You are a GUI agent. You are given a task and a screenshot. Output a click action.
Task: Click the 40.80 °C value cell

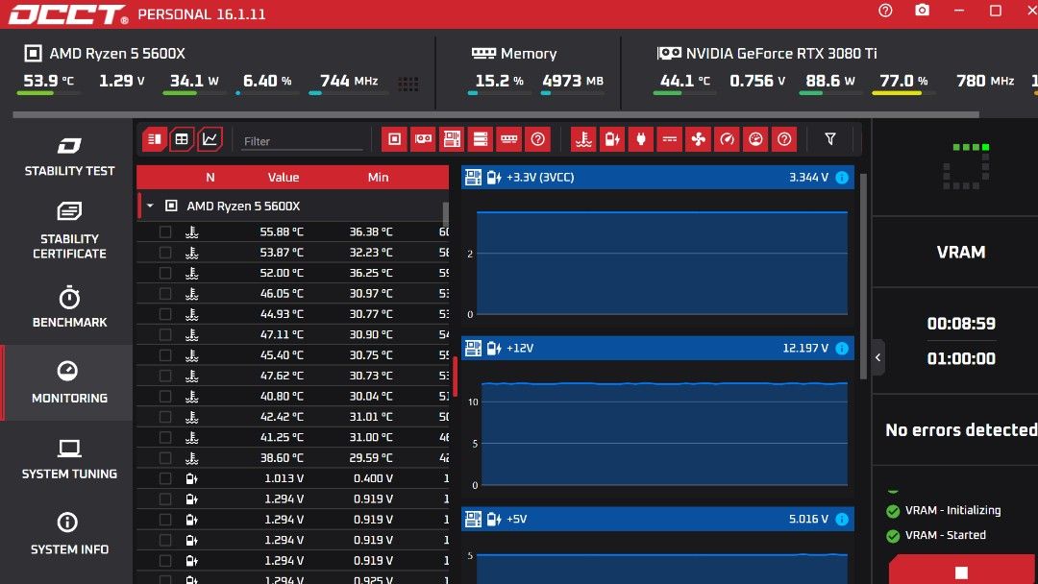pyautogui.click(x=282, y=396)
